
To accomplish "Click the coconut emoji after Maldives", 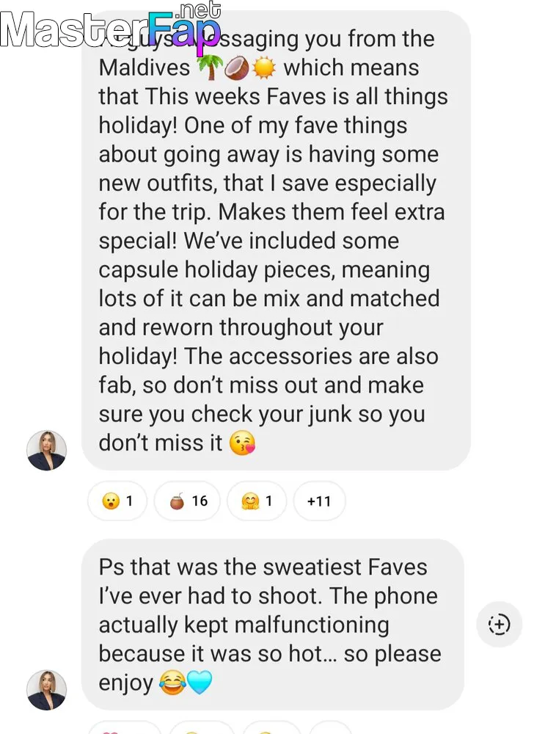I will click(237, 68).
